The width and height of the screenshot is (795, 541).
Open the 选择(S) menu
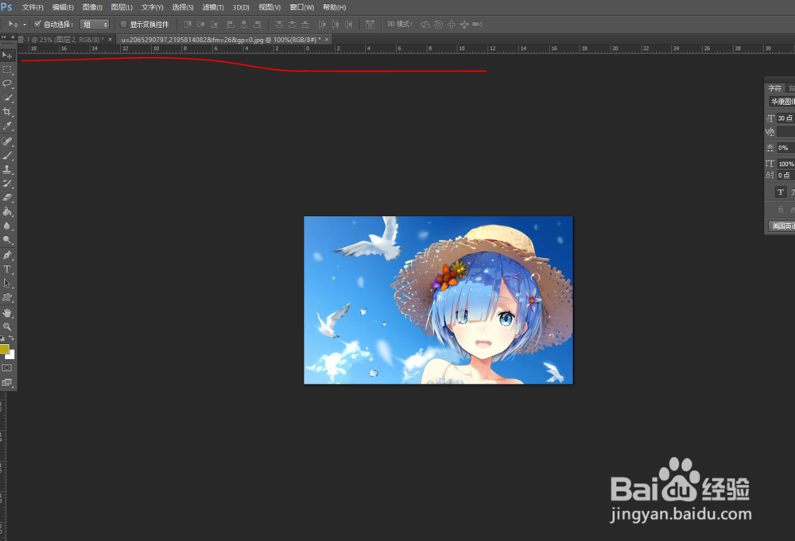pos(183,8)
